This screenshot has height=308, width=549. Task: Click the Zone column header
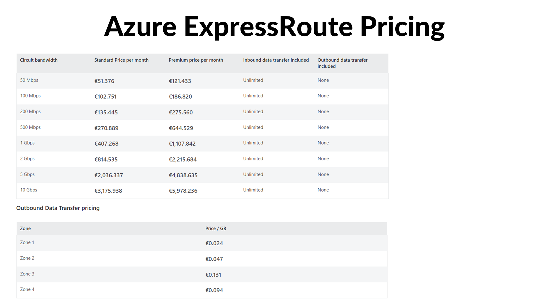25,228
